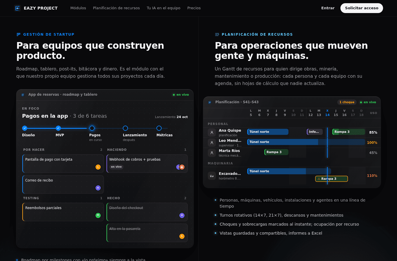This screenshot has height=261, width=397.
Task: Select the Pagos milestone marker
Action: [x=92, y=128]
